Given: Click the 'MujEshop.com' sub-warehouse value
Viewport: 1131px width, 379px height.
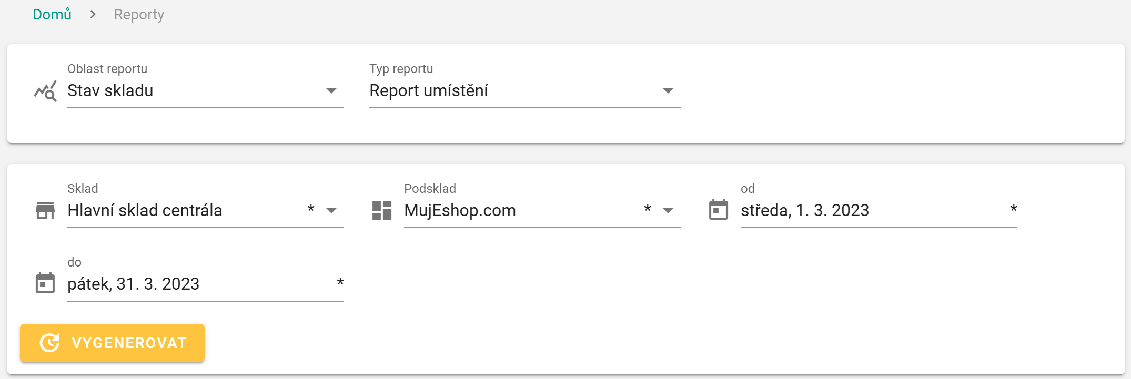Looking at the screenshot, I should tap(460, 210).
